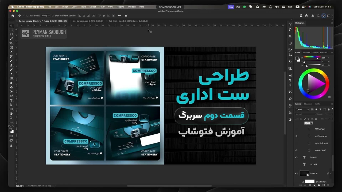The image size is (342, 192).
Task: Open the Auto-Select Group dropdown
Action: 46,16
